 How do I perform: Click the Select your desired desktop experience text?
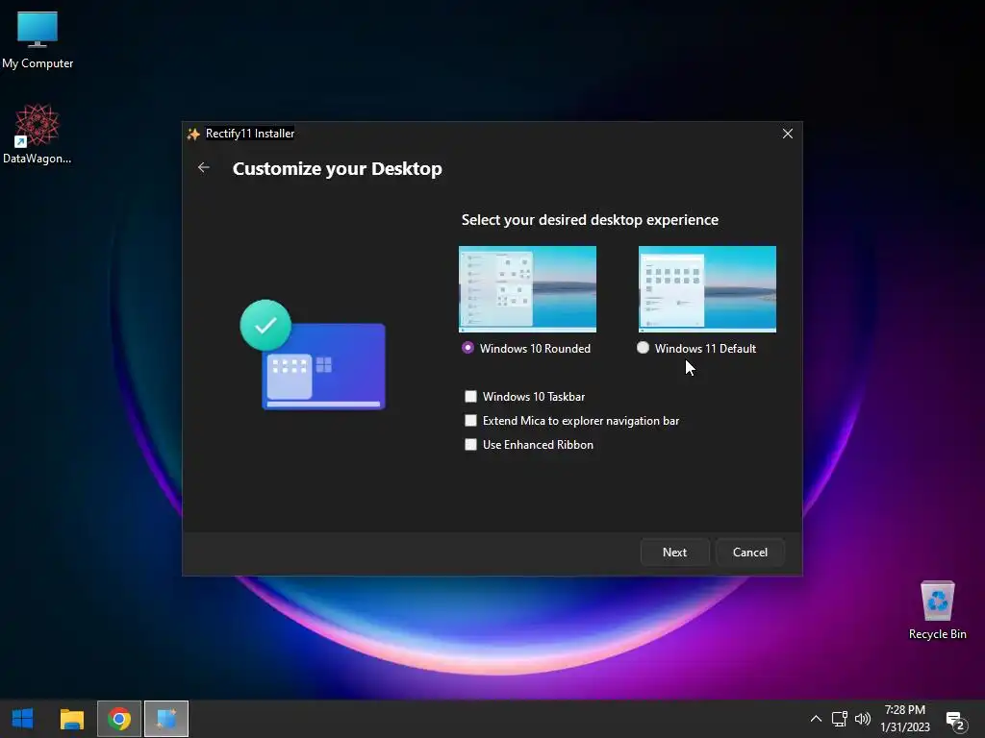click(590, 220)
